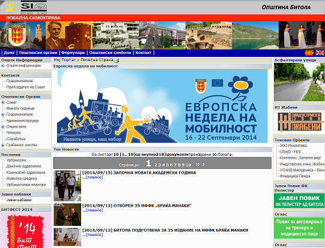Screen dimensions: 325x248
Task: Open Индустриска зона Жабени banner
Action: coord(299,122)
